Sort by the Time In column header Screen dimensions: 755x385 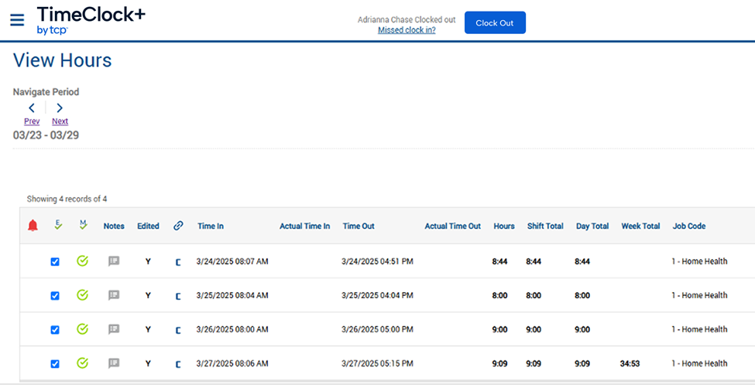pos(211,227)
